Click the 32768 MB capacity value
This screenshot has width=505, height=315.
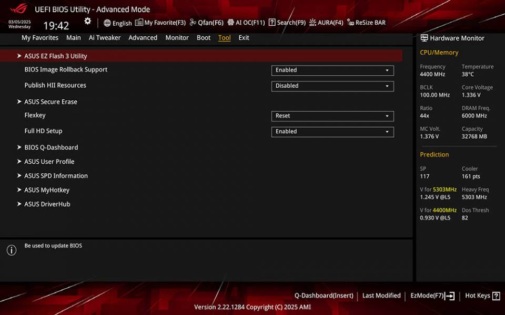[x=474, y=136]
